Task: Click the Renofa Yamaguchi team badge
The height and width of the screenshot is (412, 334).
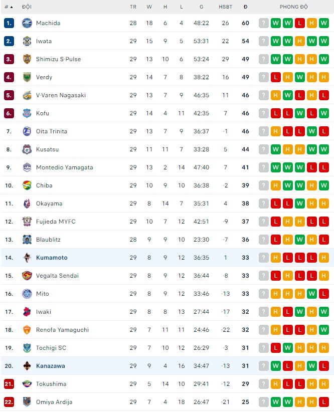Action: pos(27,330)
